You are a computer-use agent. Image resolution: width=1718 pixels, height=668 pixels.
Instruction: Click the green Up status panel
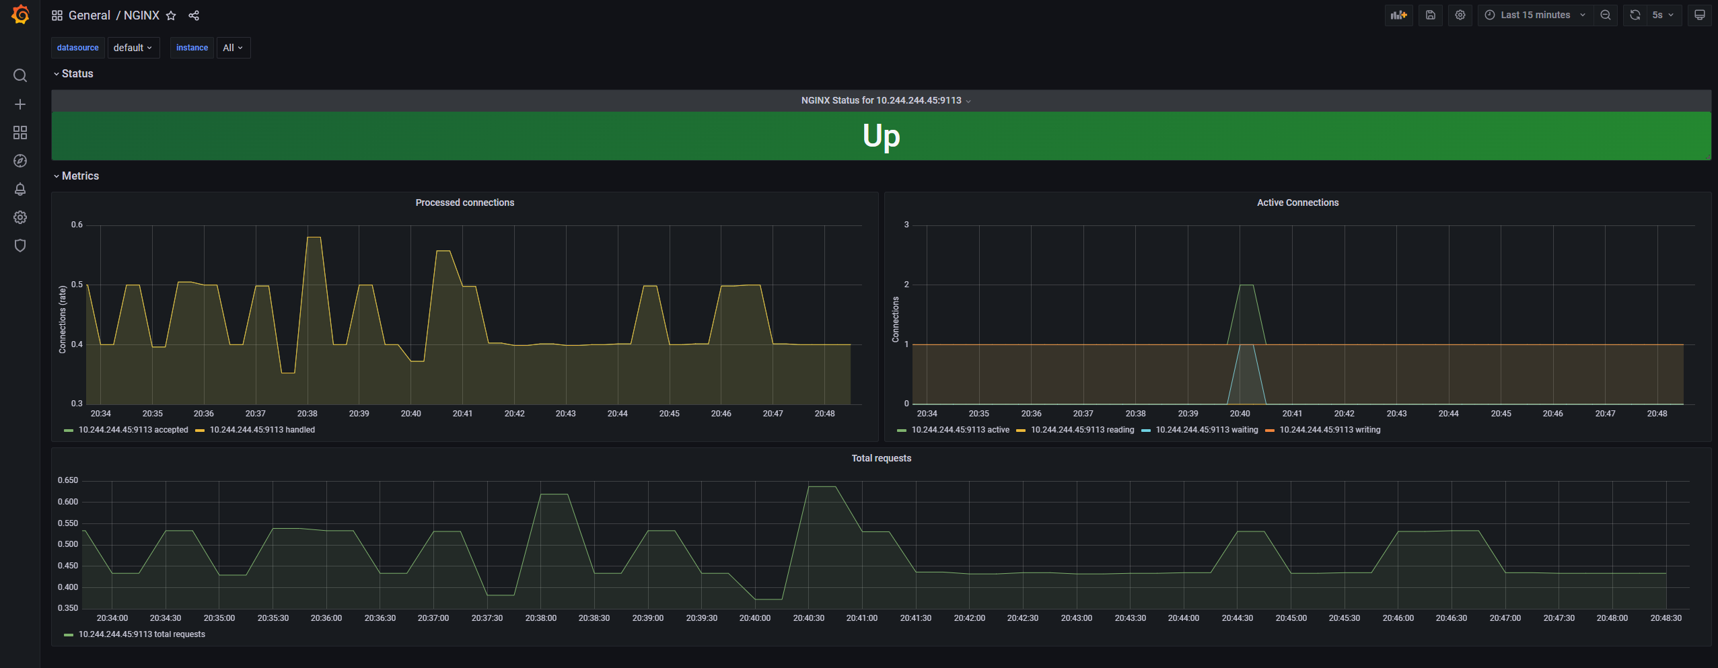[x=881, y=136]
